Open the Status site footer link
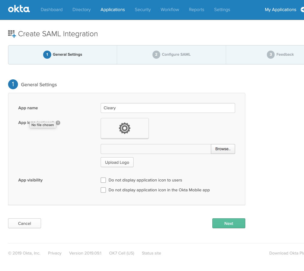Screen dimensions: 304x271 (x=152, y=253)
